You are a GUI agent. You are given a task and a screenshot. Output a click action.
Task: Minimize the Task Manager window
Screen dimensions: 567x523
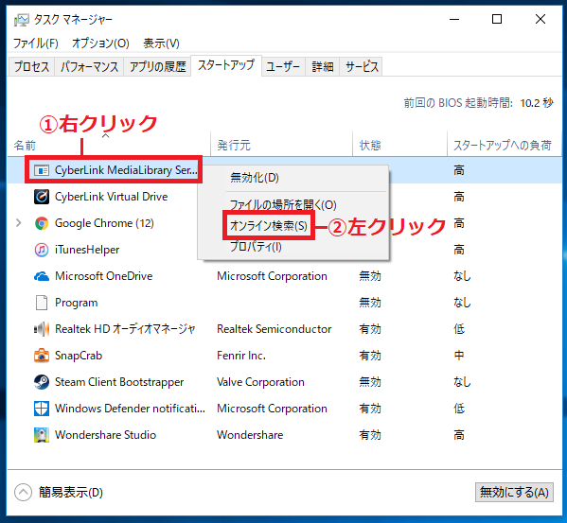click(x=454, y=19)
